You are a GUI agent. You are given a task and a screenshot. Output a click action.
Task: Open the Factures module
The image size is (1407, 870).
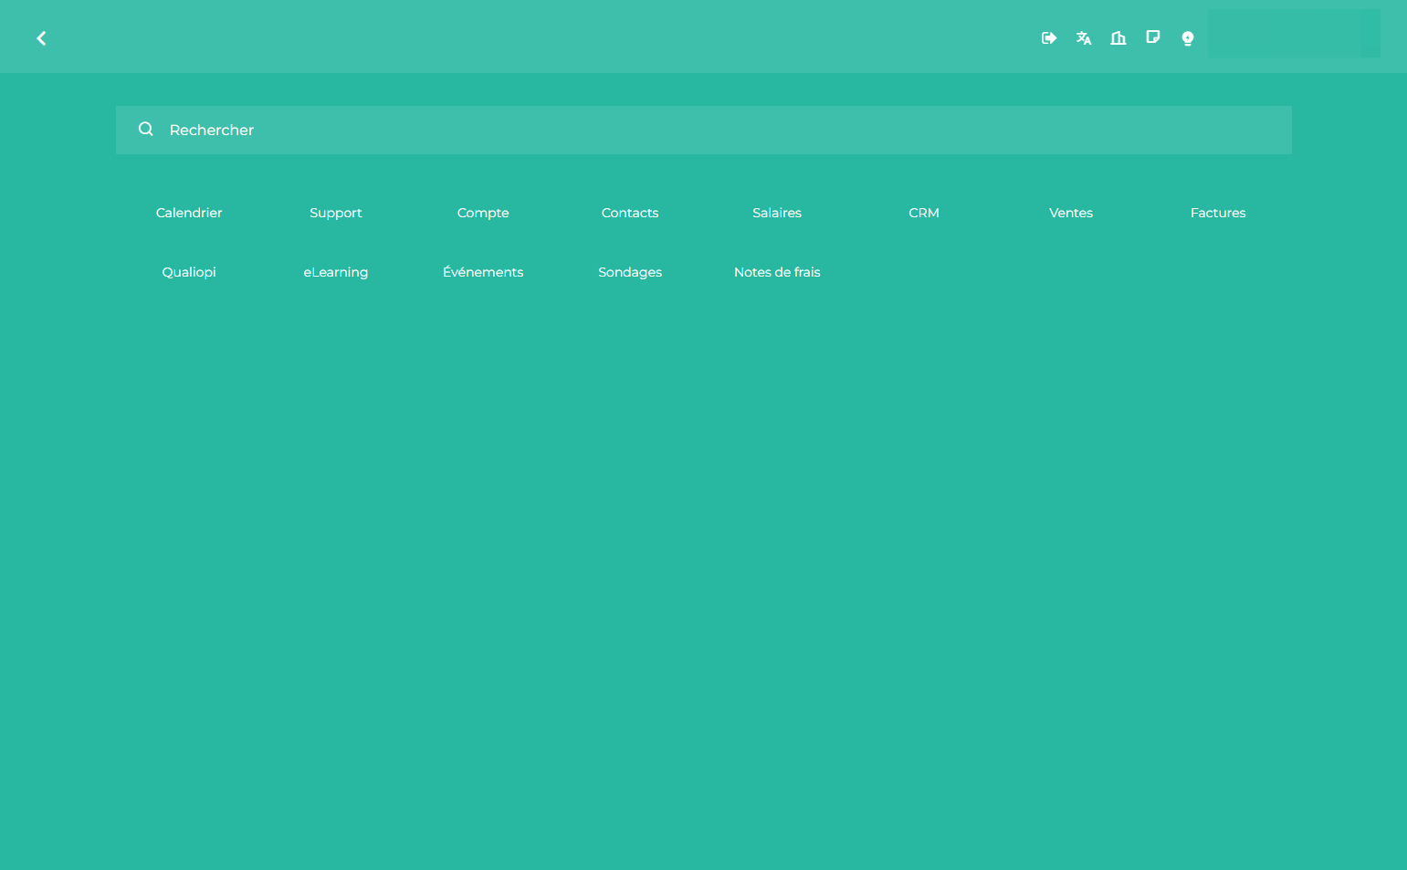(1218, 213)
